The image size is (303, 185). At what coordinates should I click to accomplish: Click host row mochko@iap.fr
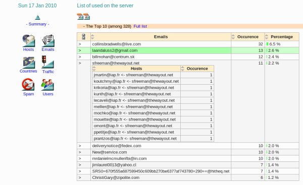153,113
